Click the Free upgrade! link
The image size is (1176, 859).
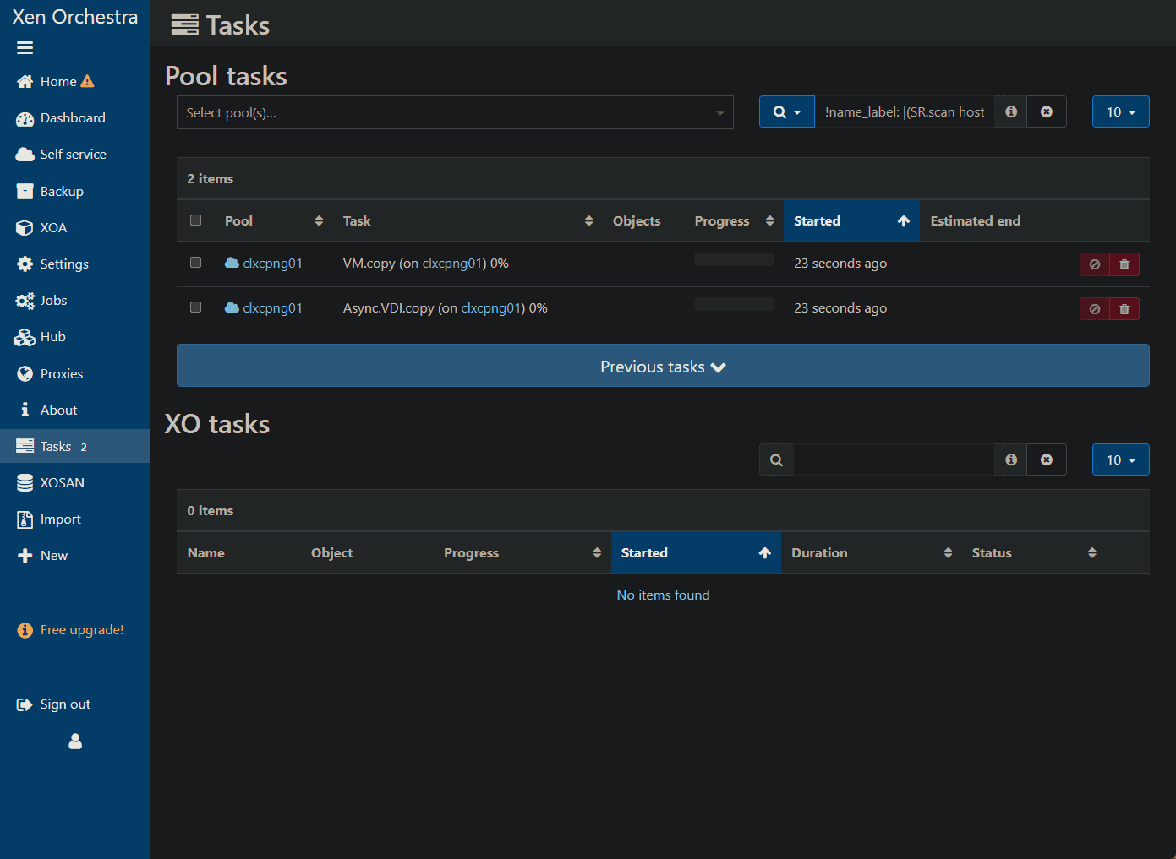tap(81, 630)
